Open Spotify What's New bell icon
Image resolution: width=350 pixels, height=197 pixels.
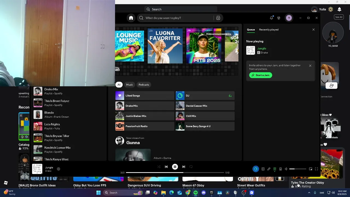point(271,18)
